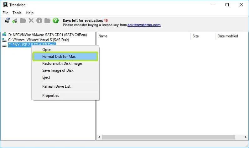Open the Help menu
This screenshot has width=249, height=148.
click(29, 13)
